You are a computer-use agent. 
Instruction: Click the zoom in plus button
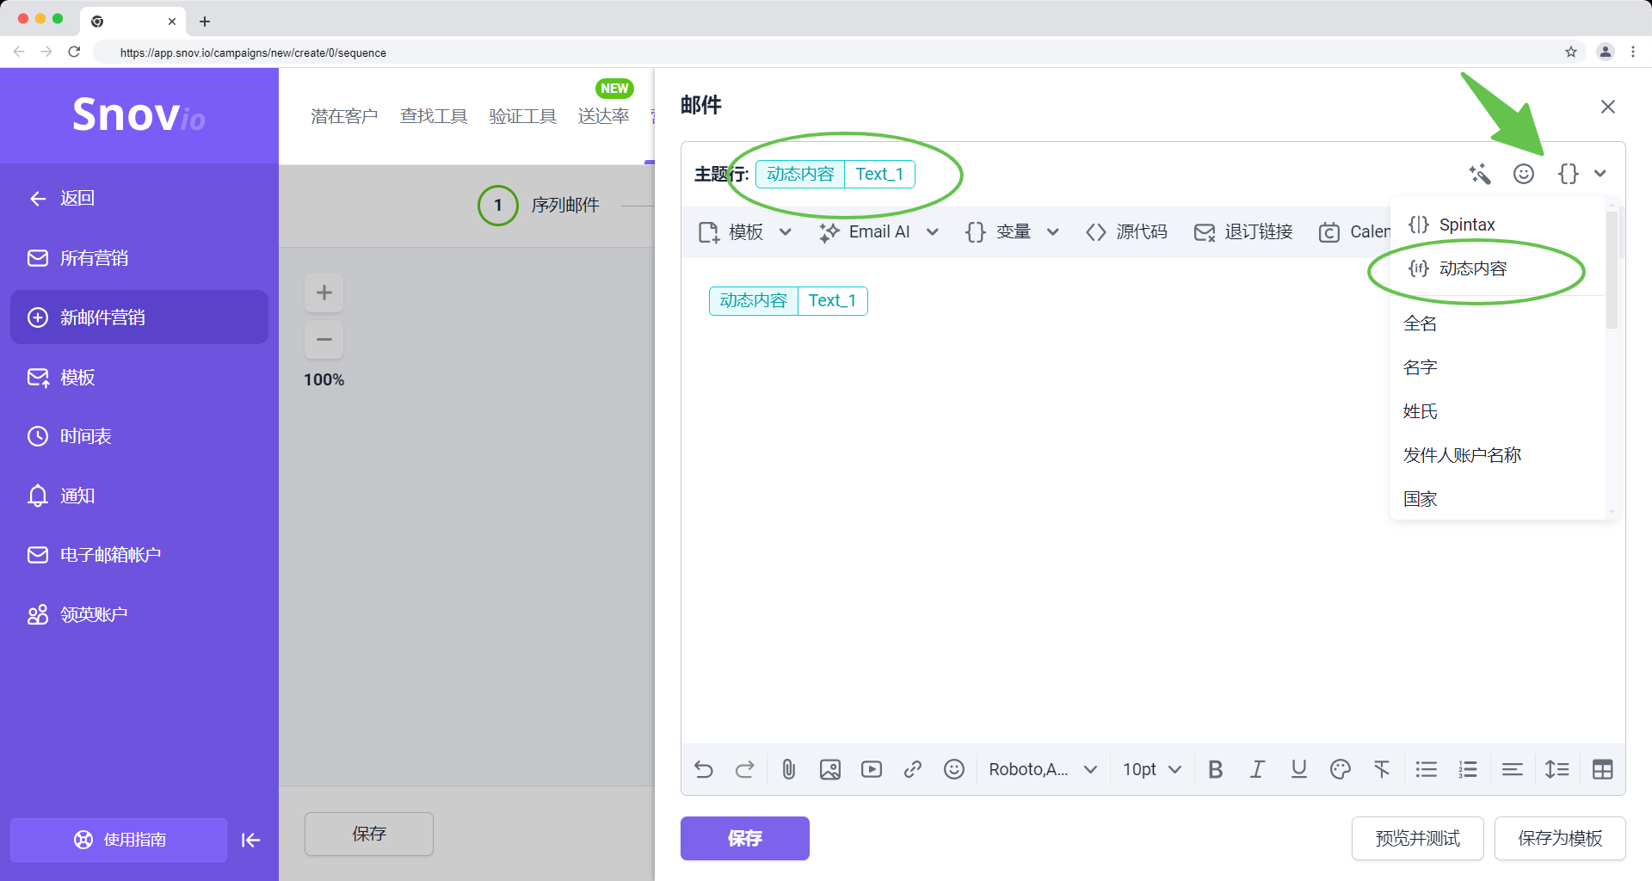(x=324, y=293)
